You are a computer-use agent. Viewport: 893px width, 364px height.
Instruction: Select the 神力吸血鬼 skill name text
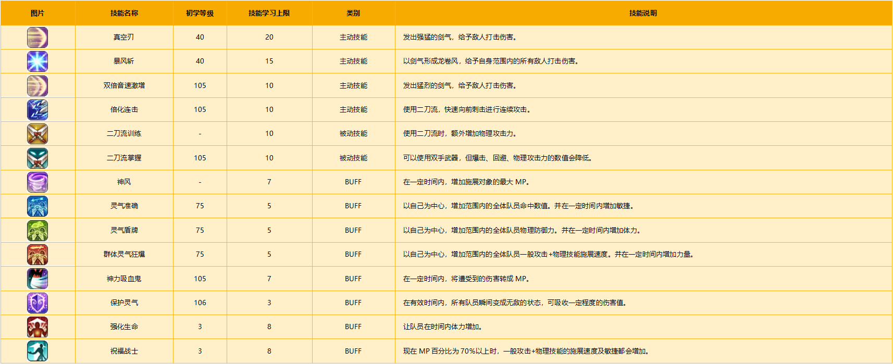pos(124,279)
